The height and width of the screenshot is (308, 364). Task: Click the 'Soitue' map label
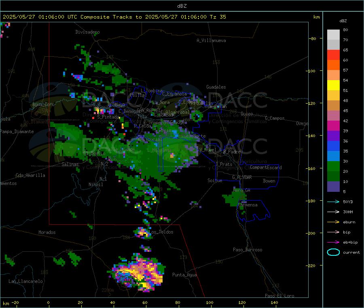[x=215, y=181]
